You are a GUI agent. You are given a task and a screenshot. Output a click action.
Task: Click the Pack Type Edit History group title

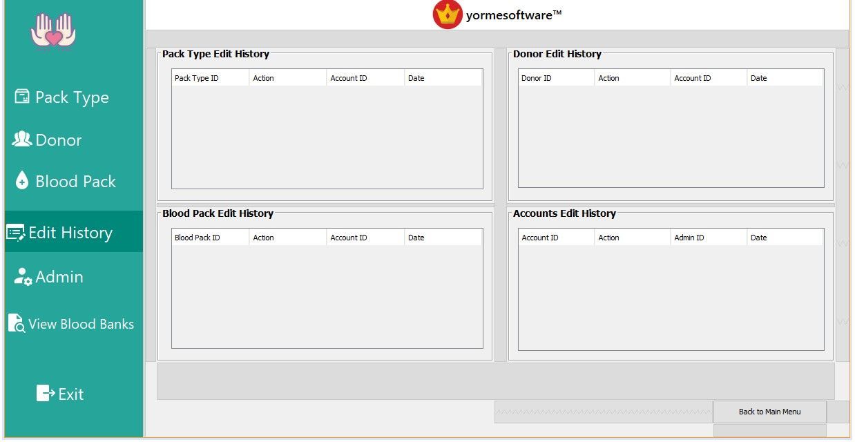coord(215,54)
